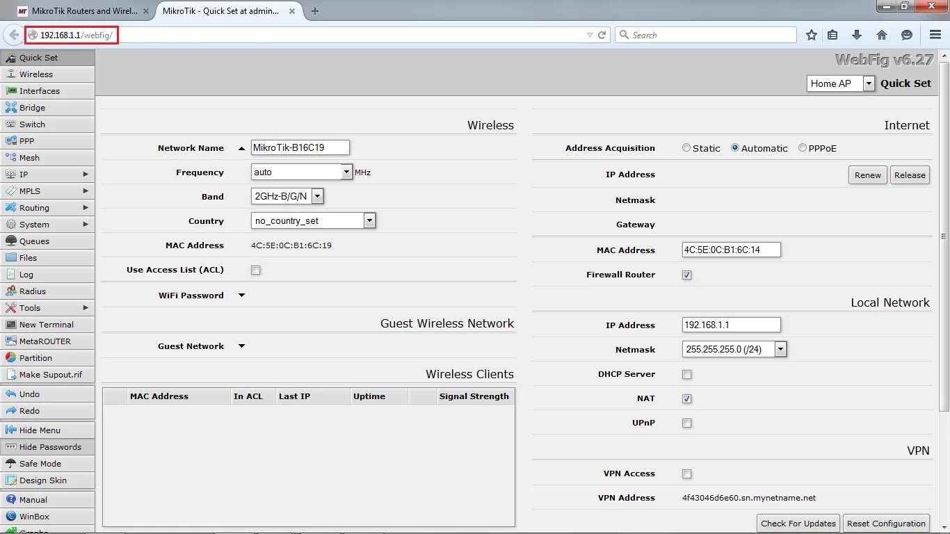Click Reset Configuration button

coord(886,524)
